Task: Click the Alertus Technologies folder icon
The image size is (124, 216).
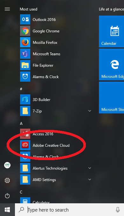Action: pos(25,168)
